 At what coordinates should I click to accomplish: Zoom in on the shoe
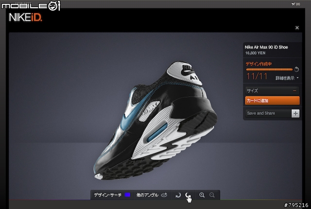[x=202, y=195]
